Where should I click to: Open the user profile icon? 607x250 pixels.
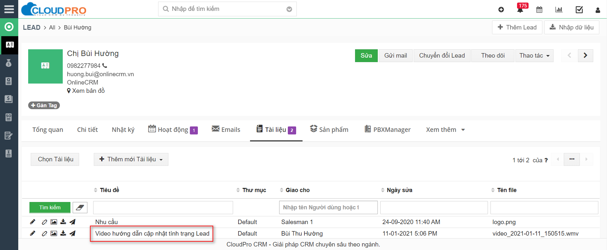[x=598, y=10]
